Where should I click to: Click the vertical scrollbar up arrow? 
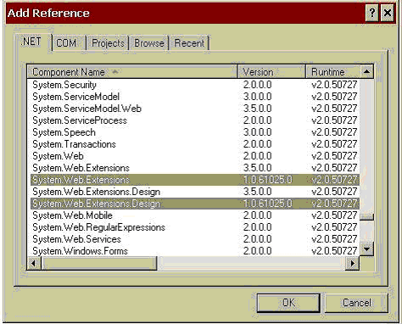[x=366, y=72]
